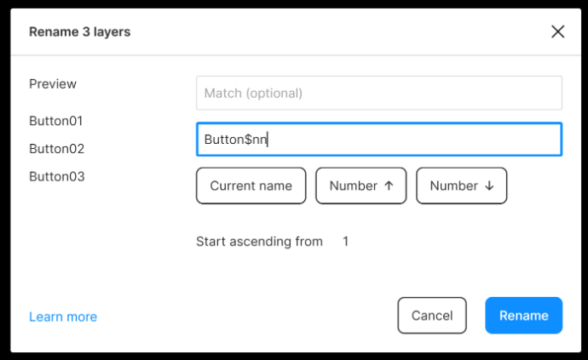Image resolution: width=588 pixels, height=360 pixels.
Task: Click the up arrow icon for ascending number
Action: [x=389, y=186]
